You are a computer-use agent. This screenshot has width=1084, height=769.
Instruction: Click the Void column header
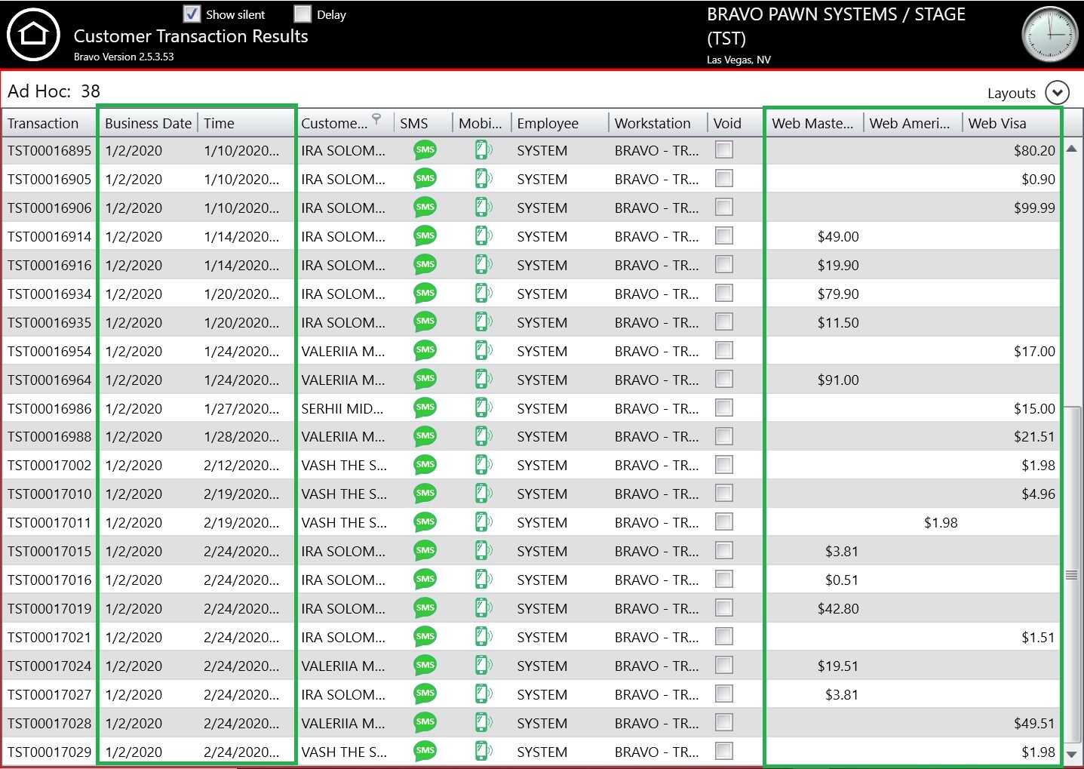735,123
